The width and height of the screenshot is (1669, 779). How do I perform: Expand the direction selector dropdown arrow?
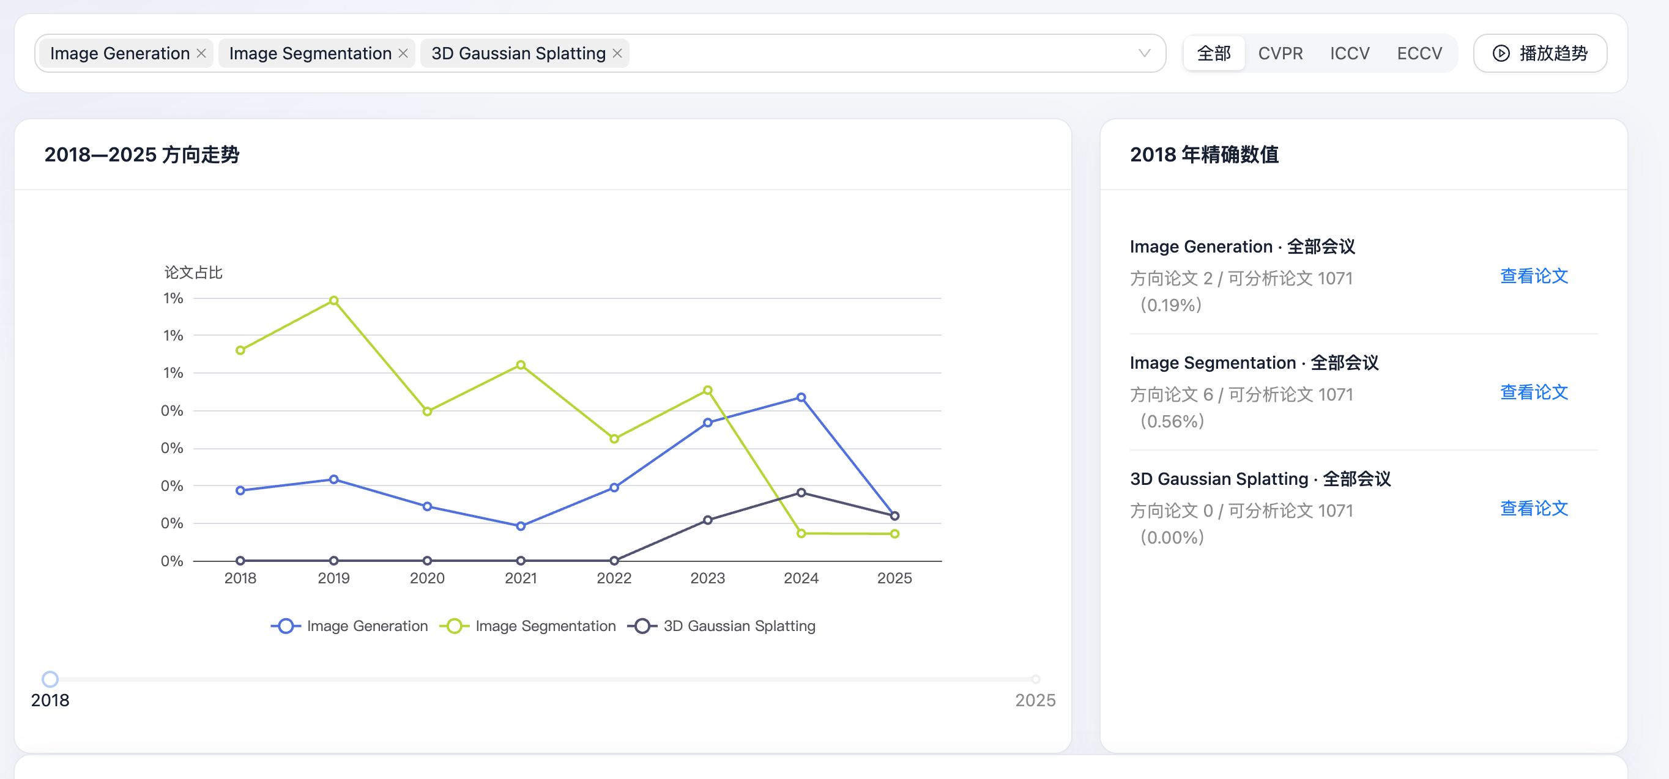click(1144, 53)
